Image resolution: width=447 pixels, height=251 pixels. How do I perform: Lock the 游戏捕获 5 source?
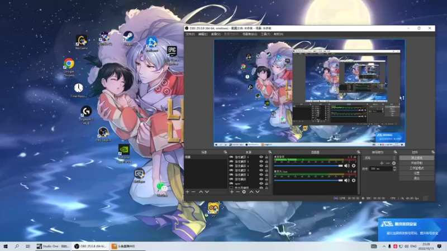pyautogui.click(x=267, y=161)
